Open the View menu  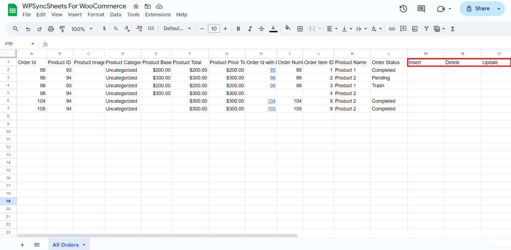pyautogui.click(x=57, y=14)
